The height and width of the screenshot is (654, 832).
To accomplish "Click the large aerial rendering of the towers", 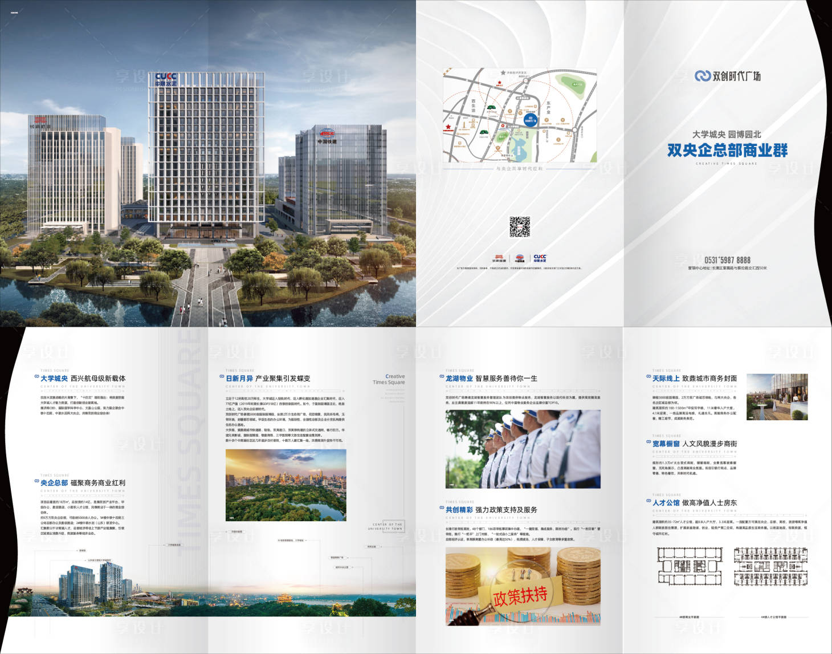I will 208,164.
